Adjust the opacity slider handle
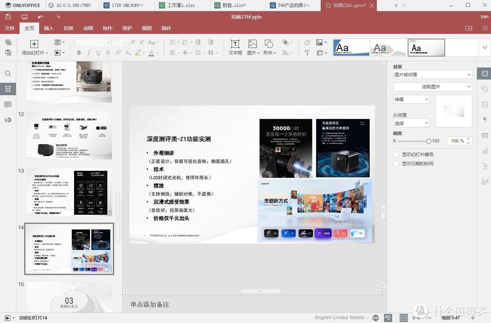This screenshot has width=491, height=323. coord(429,141)
